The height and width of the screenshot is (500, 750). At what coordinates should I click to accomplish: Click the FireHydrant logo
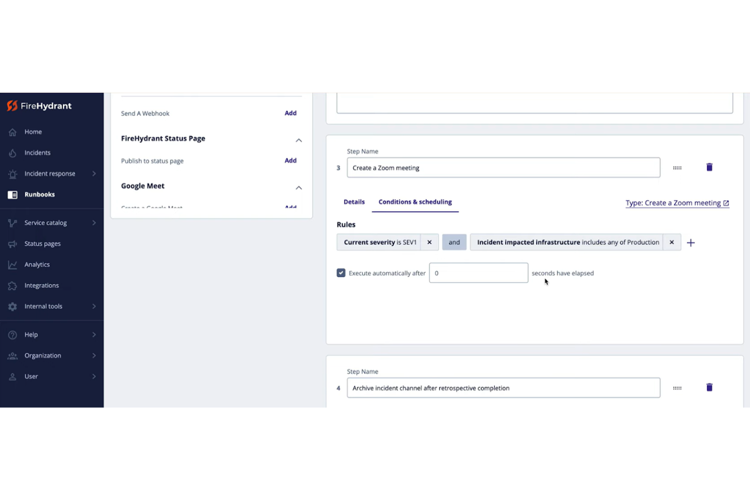pyautogui.click(x=40, y=106)
